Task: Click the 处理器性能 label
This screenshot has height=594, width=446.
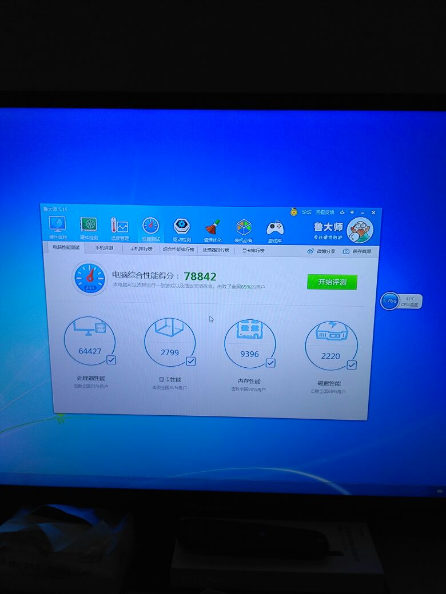Action: 91,378
